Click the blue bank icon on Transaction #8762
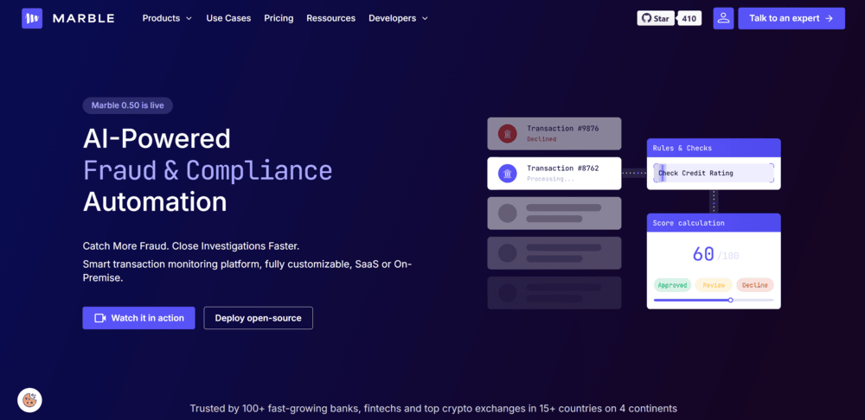The width and height of the screenshot is (865, 420). coord(507,174)
